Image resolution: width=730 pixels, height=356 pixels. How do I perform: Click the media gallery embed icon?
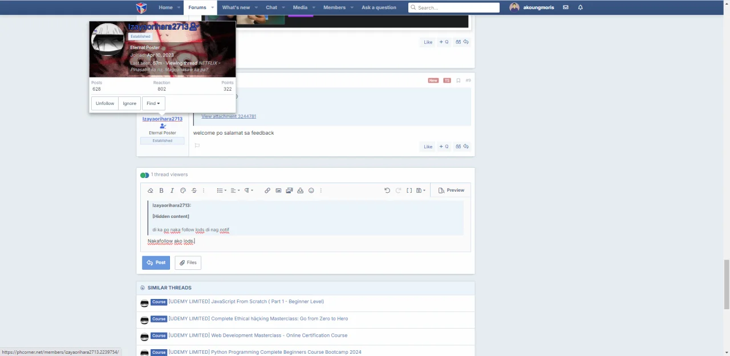click(x=289, y=191)
